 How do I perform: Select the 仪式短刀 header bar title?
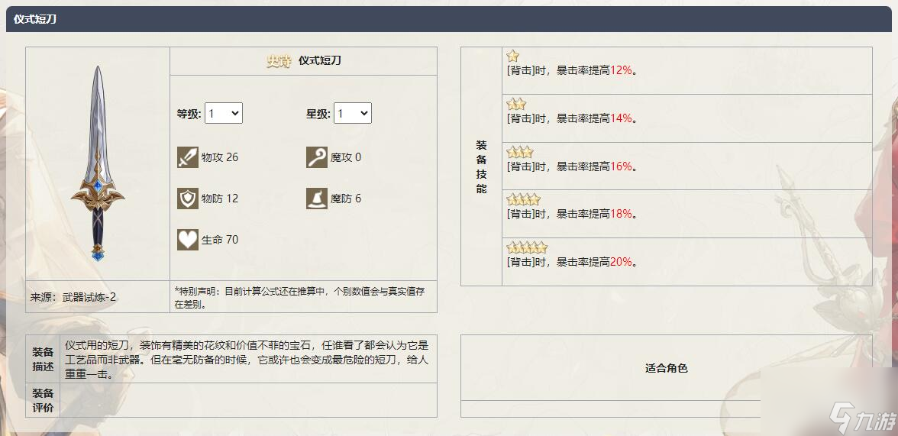pyautogui.click(x=35, y=20)
